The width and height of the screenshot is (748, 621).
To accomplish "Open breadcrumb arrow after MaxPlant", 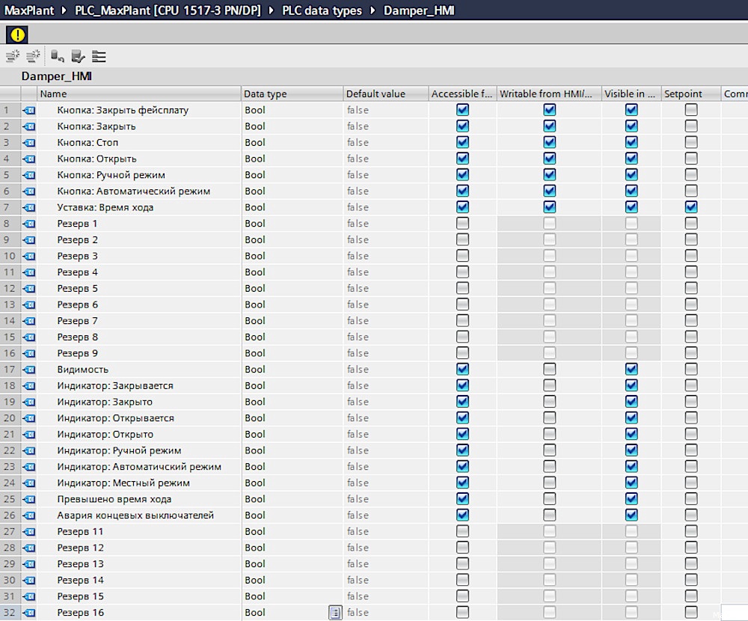I will click(x=64, y=10).
